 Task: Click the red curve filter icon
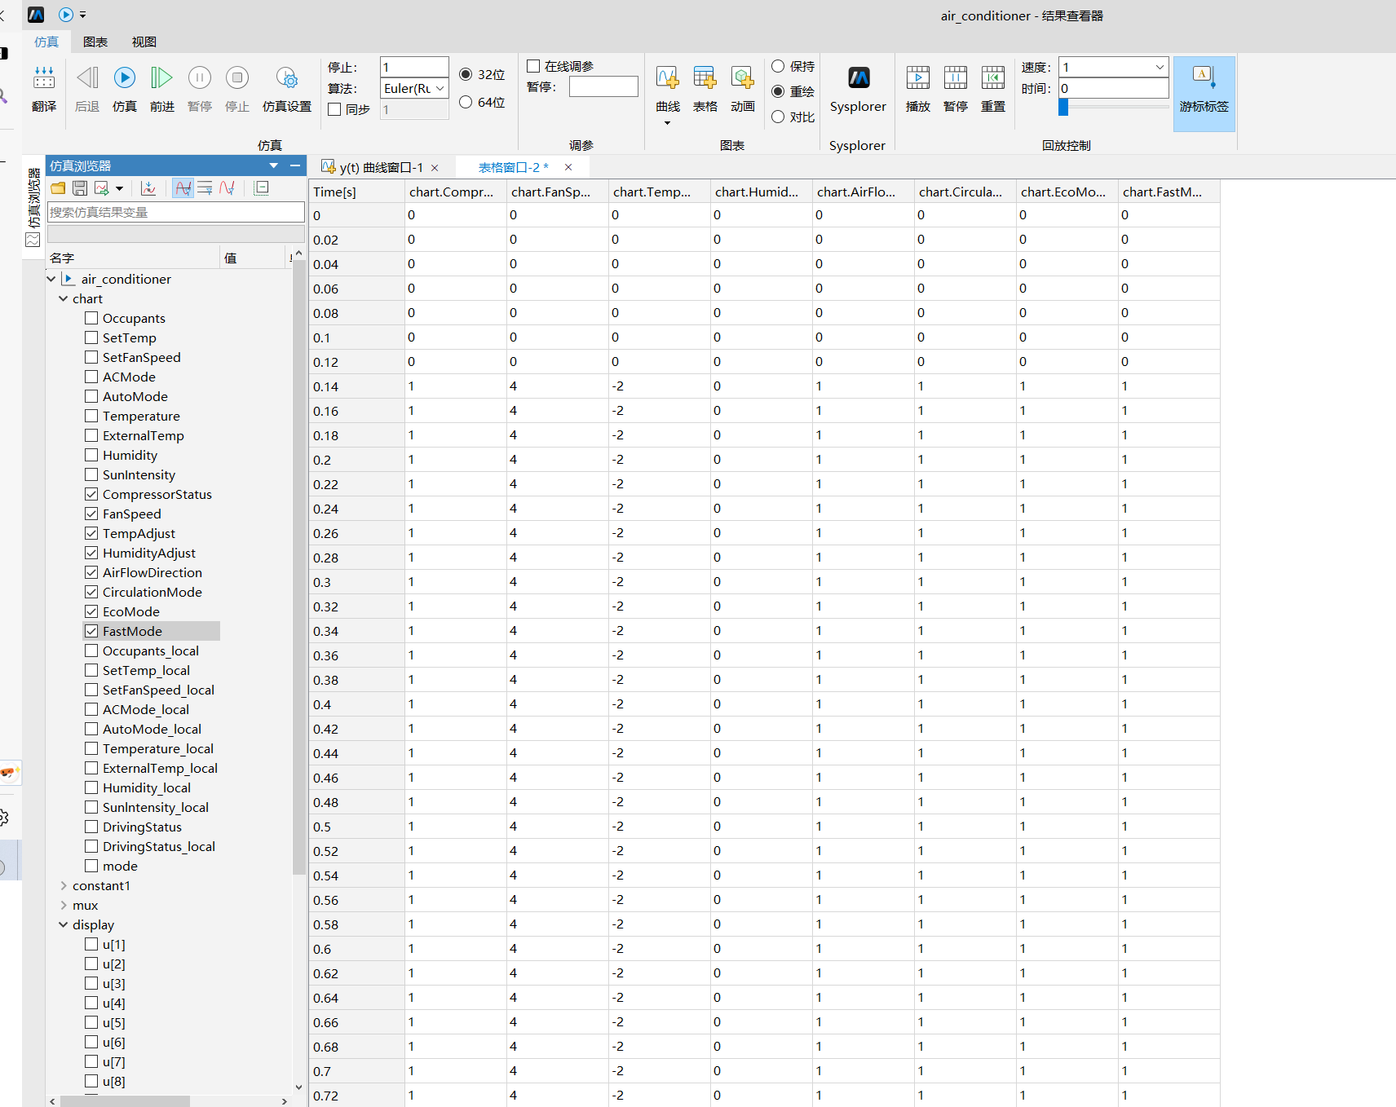[228, 188]
